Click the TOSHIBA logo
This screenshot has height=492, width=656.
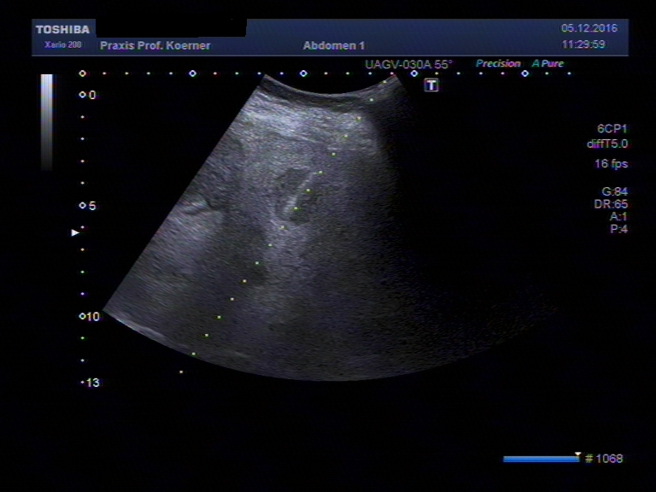(x=62, y=29)
